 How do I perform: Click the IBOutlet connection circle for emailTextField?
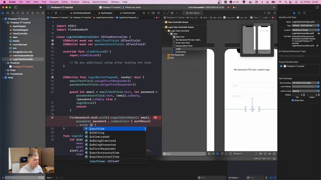coord(52,40)
